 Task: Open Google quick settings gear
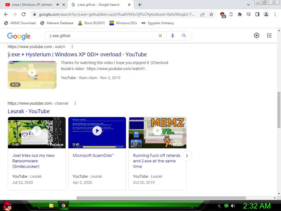point(257,35)
